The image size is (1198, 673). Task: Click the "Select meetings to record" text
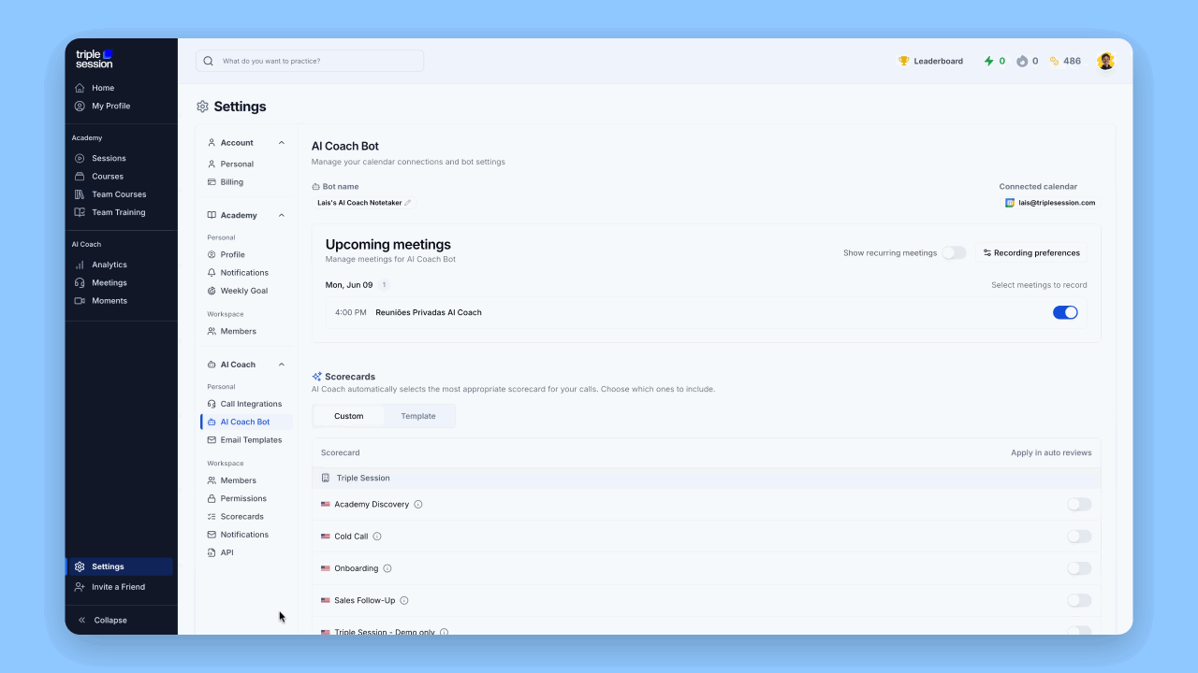coord(1039,285)
